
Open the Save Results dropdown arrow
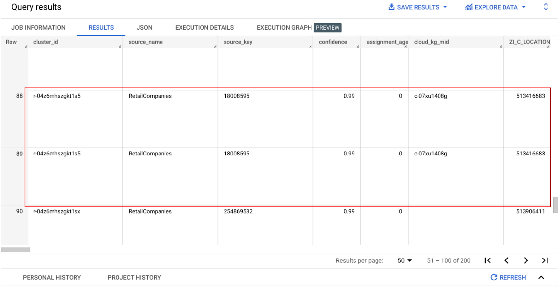click(x=445, y=7)
